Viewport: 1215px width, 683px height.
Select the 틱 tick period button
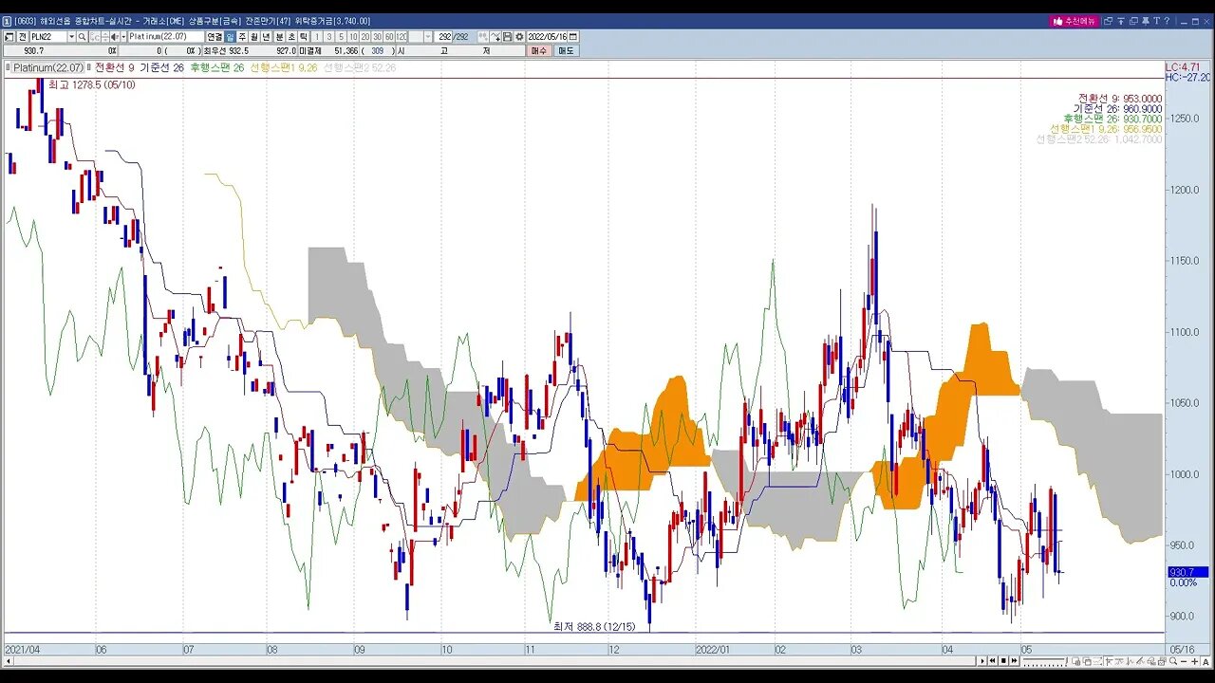pyautogui.click(x=304, y=36)
